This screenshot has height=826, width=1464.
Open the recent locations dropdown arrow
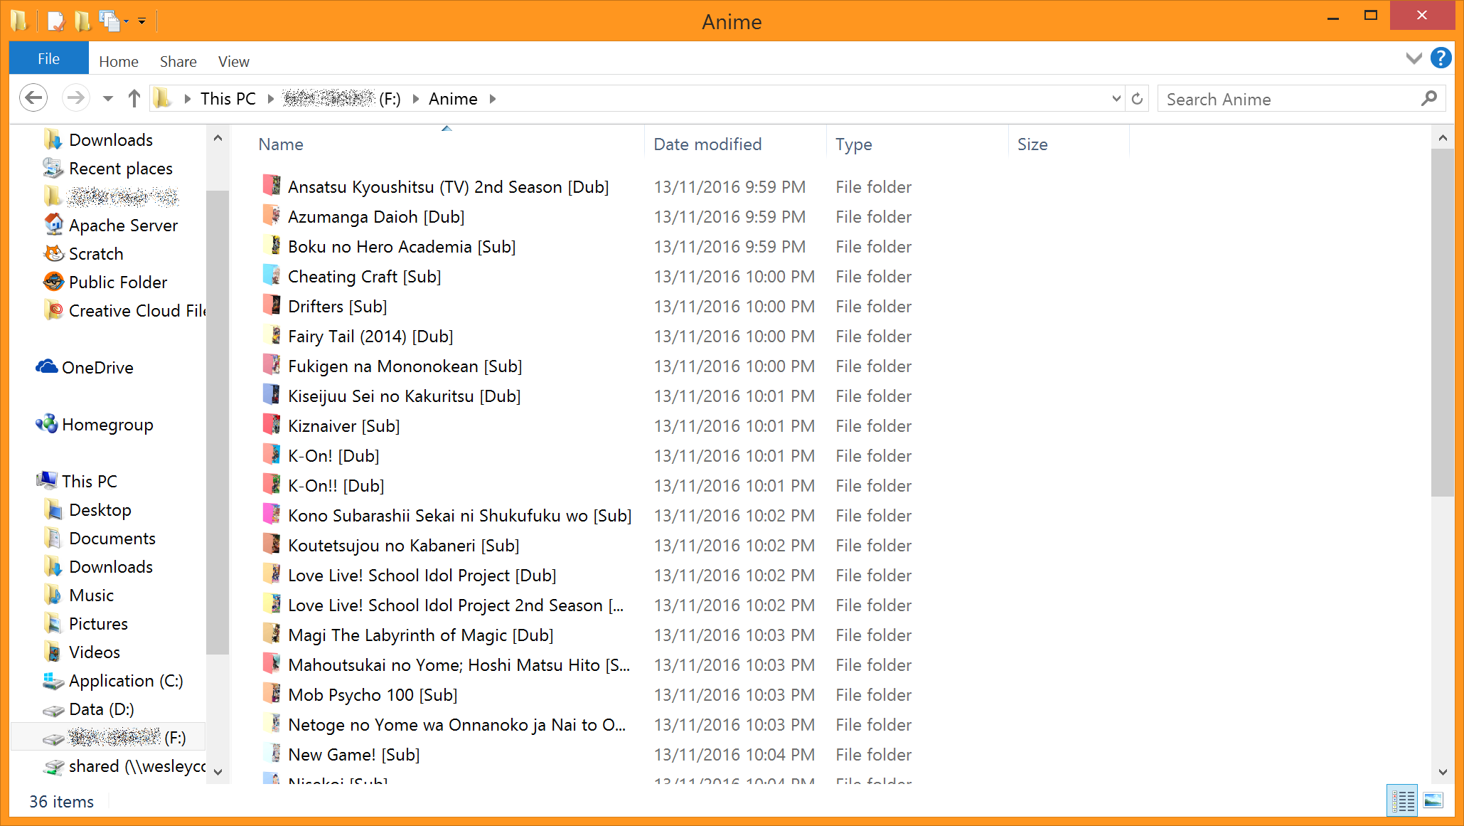(108, 99)
